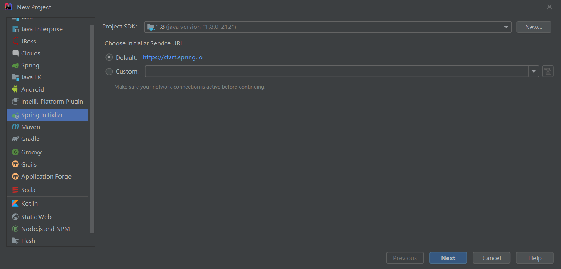
Task: Click the Previous button
Action: (405, 258)
